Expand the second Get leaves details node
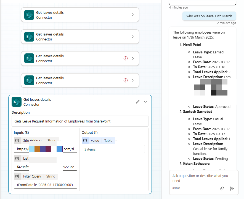 [133, 37]
